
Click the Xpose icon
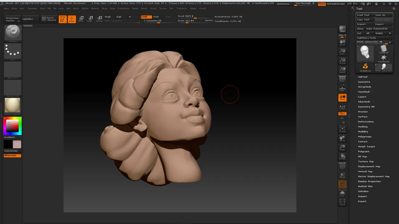342,203
